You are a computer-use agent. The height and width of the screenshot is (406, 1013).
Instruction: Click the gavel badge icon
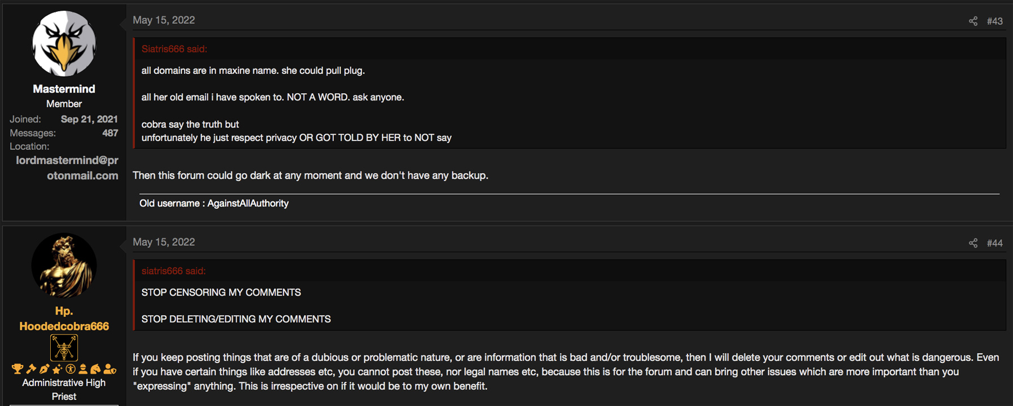point(31,369)
